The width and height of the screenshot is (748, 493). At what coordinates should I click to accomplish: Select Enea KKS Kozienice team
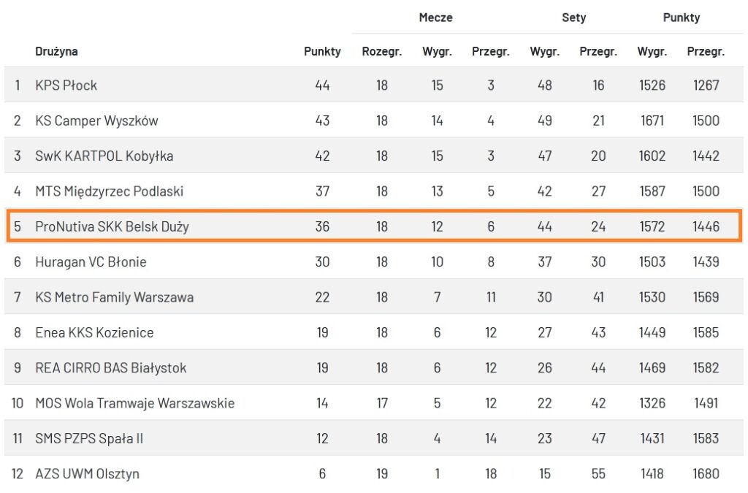94,333
